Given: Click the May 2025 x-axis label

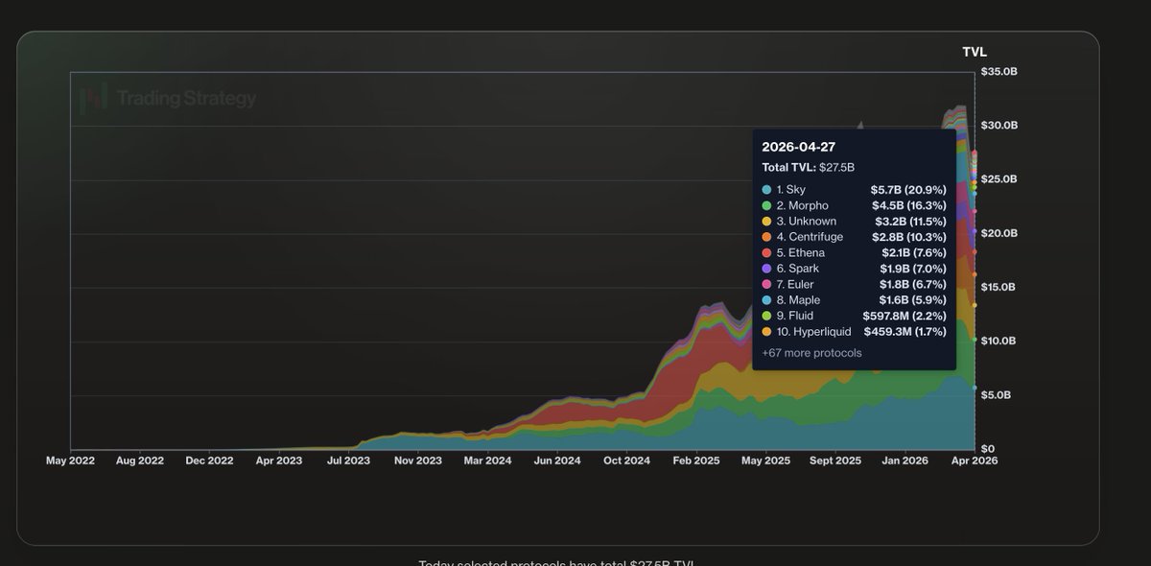Looking at the screenshot, I should 764,460.
